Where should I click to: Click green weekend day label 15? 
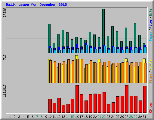click(72, 117)
